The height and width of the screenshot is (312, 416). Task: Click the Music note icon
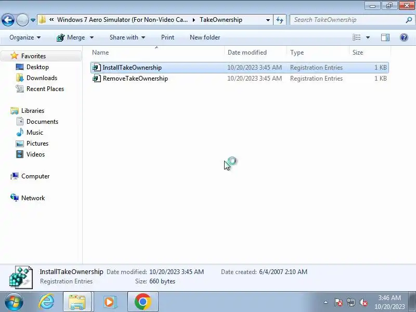[x=20, y=132]
